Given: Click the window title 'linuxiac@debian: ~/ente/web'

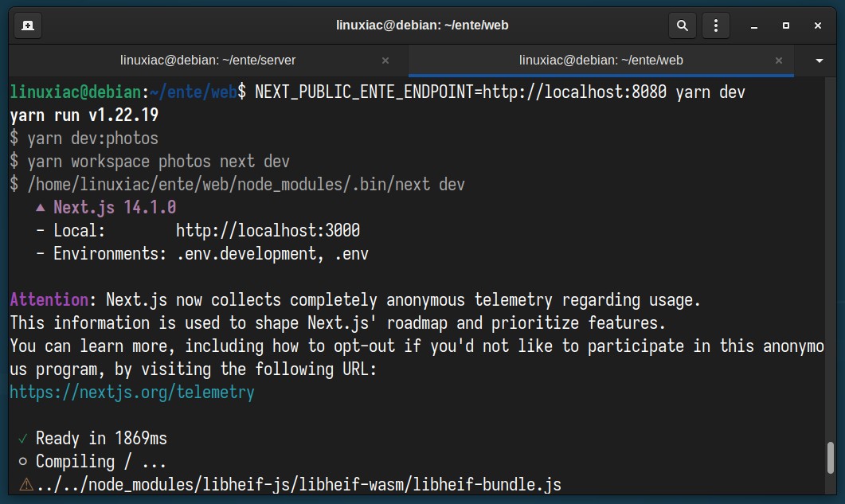Looking at the screenshot, I should [422, 25].
